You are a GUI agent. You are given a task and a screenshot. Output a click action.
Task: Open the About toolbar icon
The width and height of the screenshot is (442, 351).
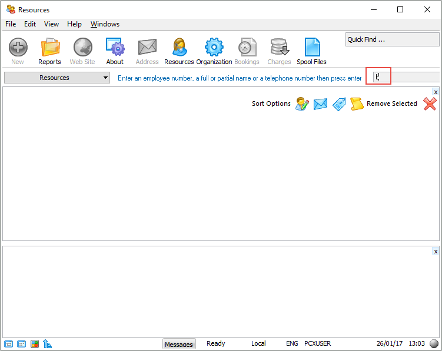point(115,47)
